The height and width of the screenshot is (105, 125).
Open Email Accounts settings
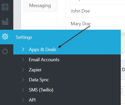point(44,60)
